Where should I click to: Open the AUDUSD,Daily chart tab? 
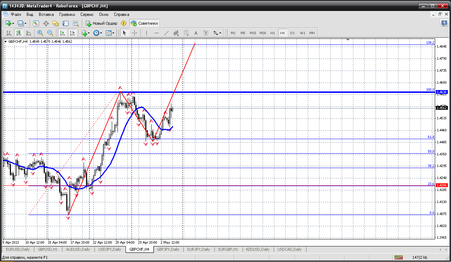click(78, 249)
